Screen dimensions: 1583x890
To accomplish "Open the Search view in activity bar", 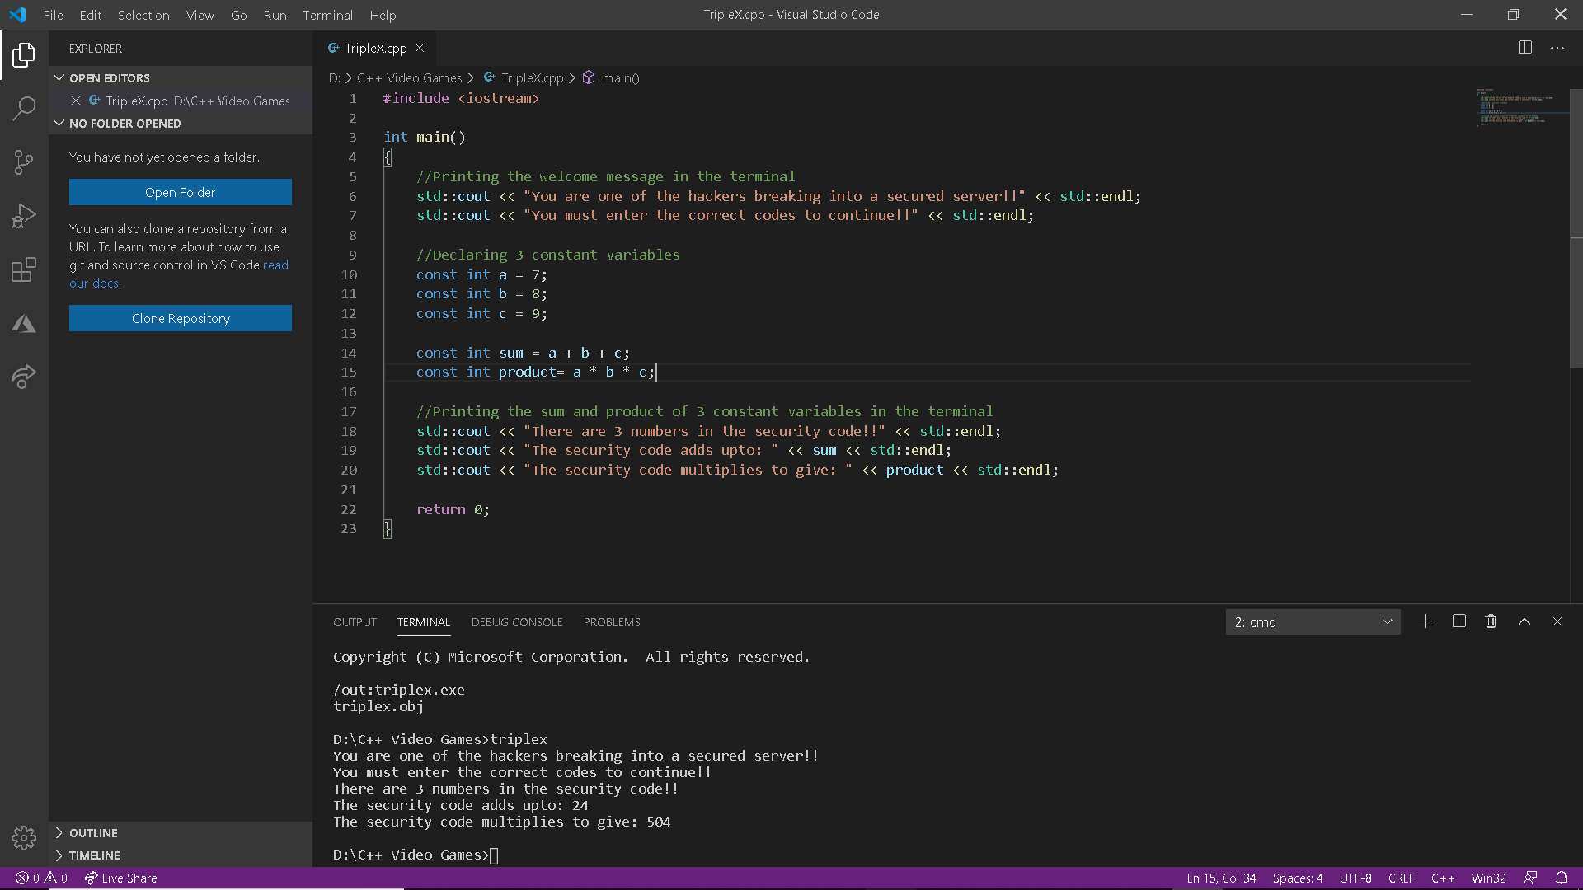I will pos(24,108).
